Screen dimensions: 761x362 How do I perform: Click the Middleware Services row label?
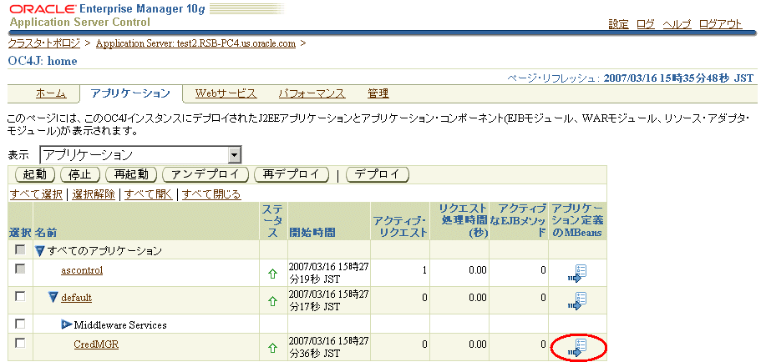(120, 324)
